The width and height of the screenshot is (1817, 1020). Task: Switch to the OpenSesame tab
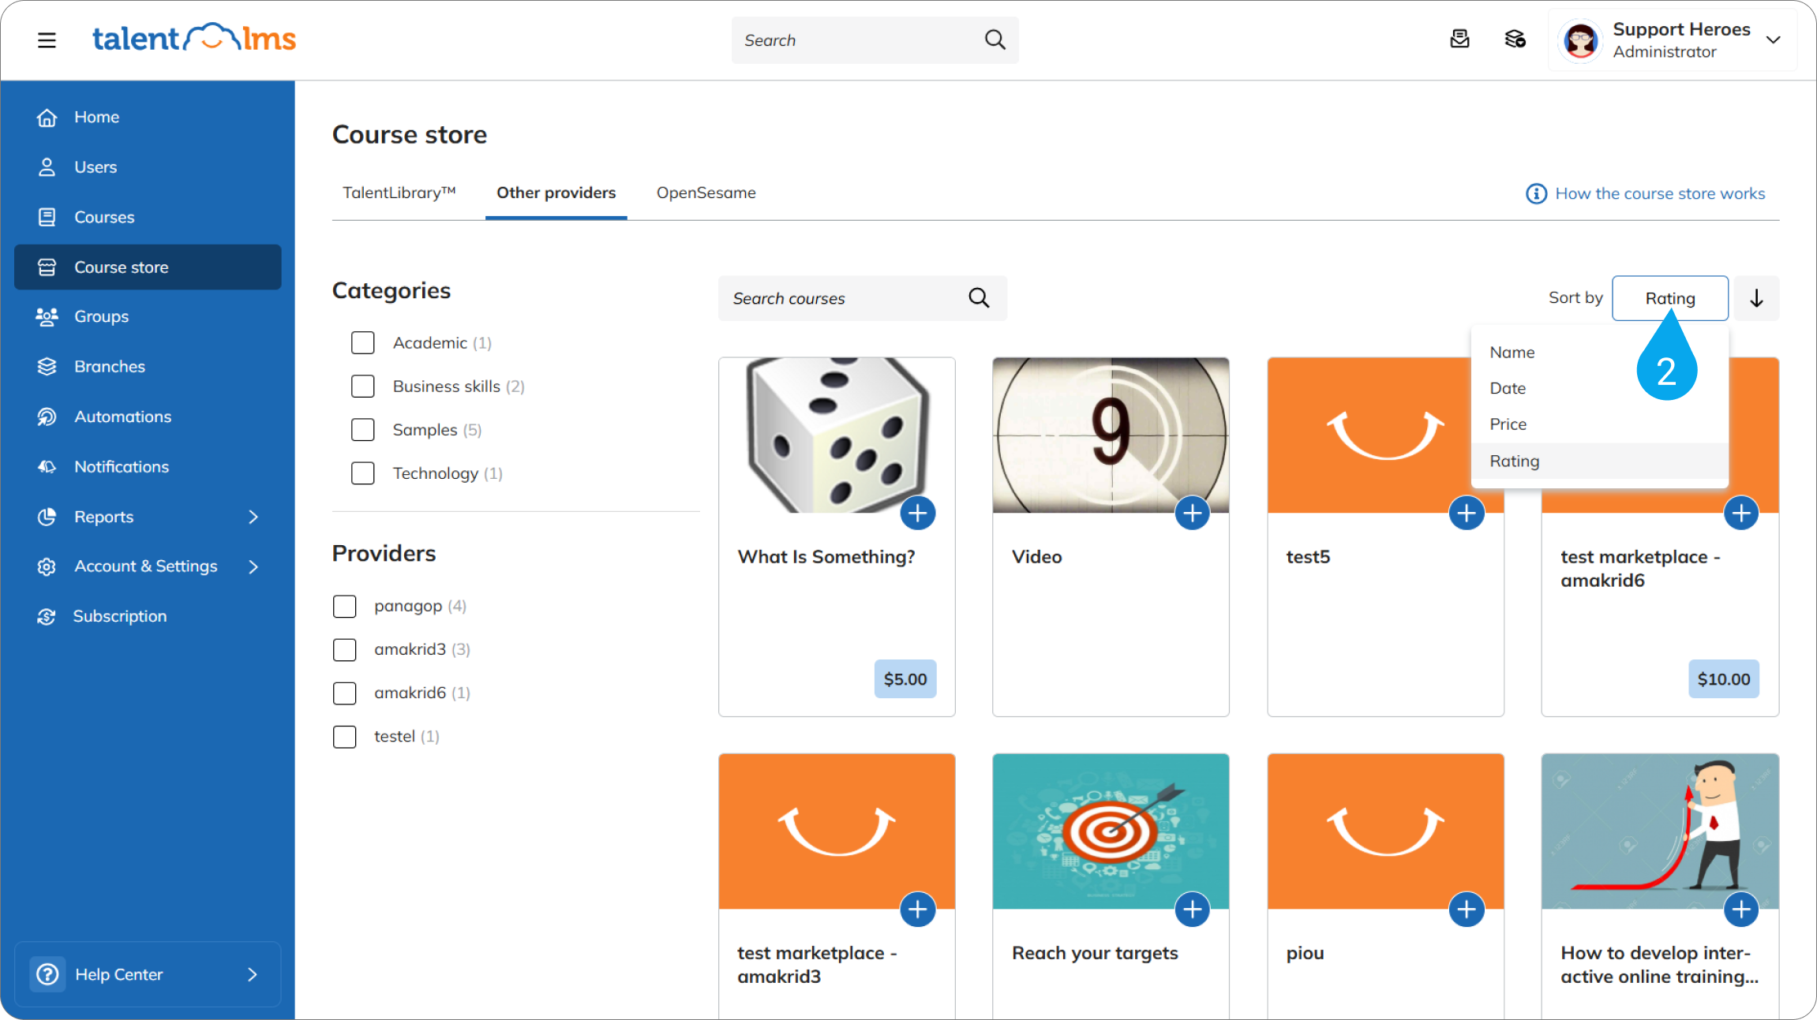(706, 192)
